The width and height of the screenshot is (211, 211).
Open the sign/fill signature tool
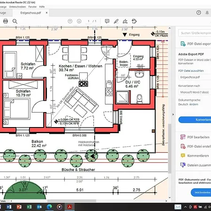(x=125, y=21)
